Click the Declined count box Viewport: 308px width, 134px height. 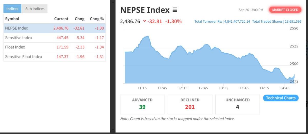coord(190,104)
